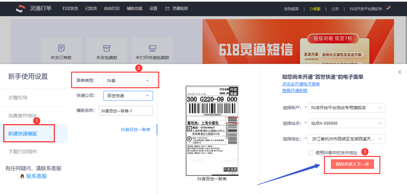Click the 新手使用设置 heading
This screenshot has width=407, height=194.
tap(28, 76)
